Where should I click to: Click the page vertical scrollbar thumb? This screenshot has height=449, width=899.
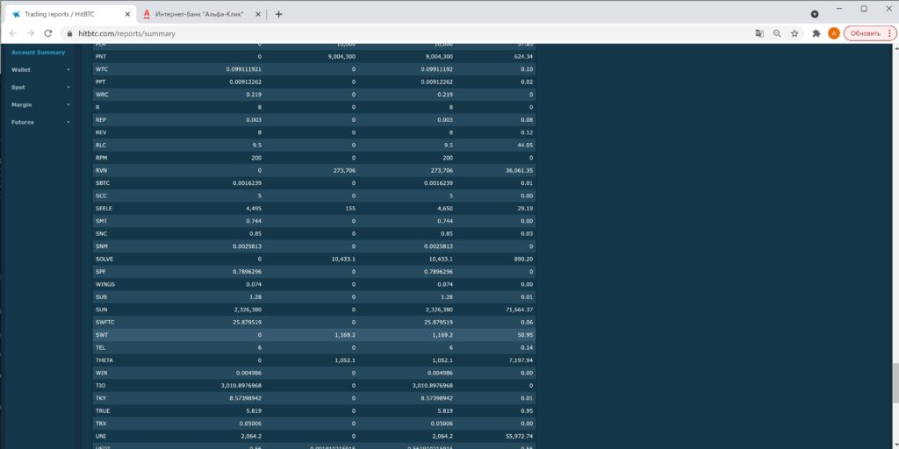click(895, 381)
